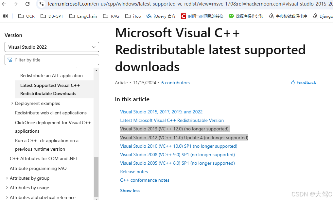Image resolution: width=333 pixels, height=200 pixels.
Task: Go to Release notes section
Action: 134,172
